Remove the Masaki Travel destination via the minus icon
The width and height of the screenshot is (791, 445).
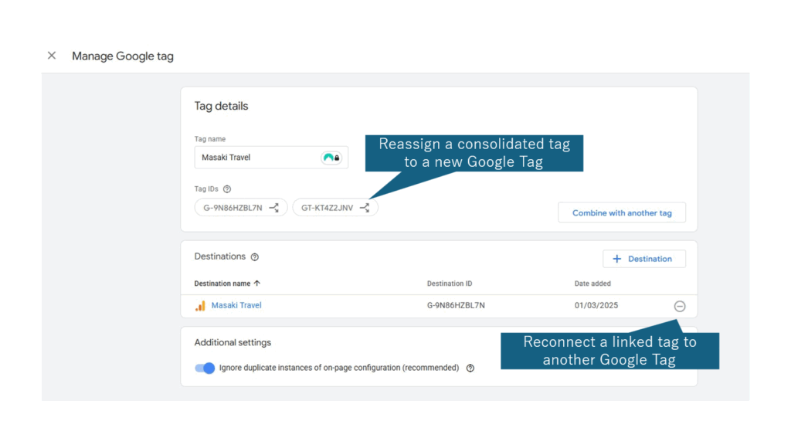(680, 306)
